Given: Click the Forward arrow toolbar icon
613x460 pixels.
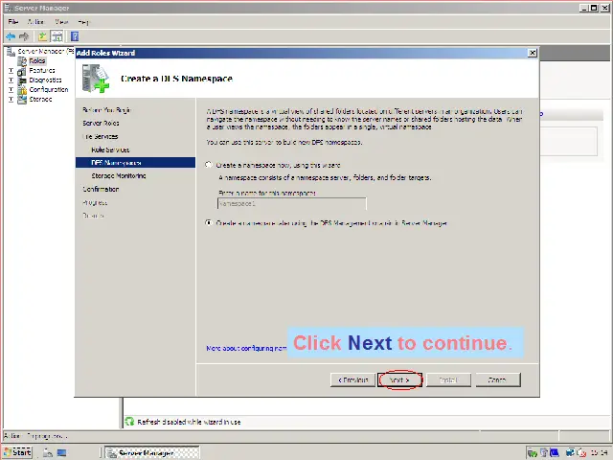Looking at the screenshot, I should (24, 36).
